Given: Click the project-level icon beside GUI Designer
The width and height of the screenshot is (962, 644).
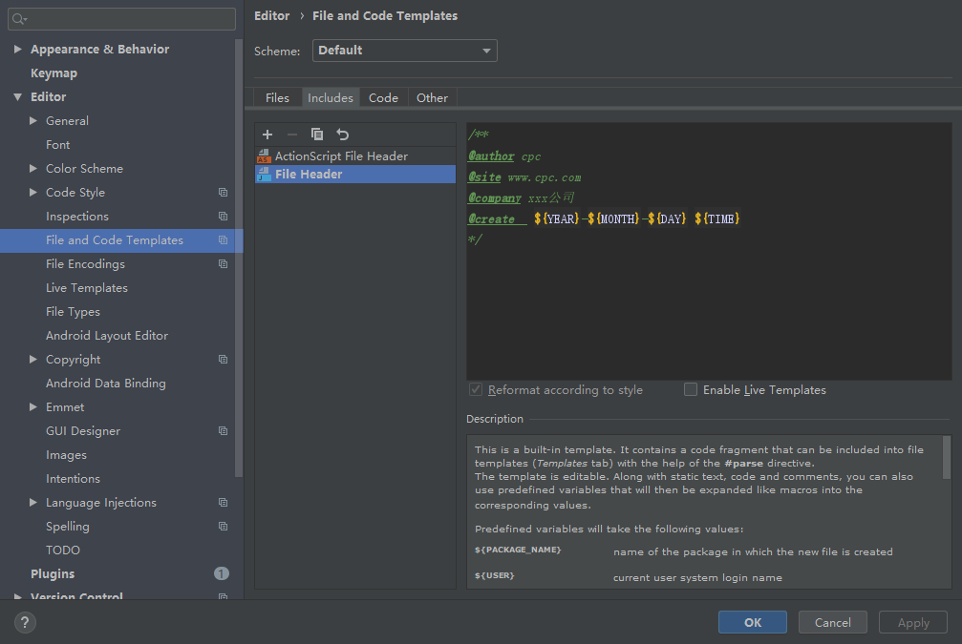Looking at the screenshot, I should (223, 431).
